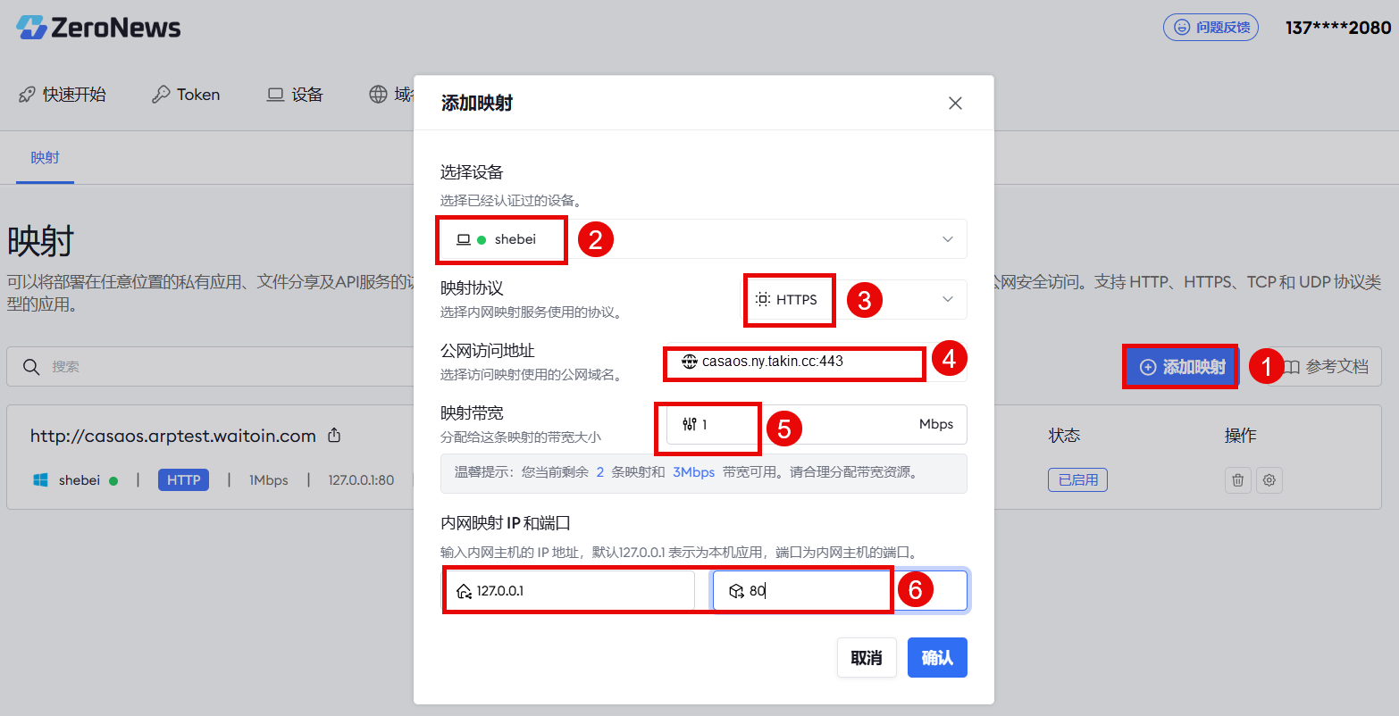Click key icon beside Token
Image resolution: width=1399 pixels, height=716 pixels.
(x=161, y=95)
